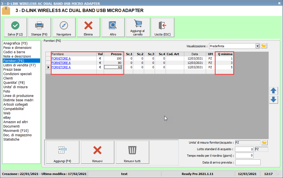Open the Altro magnifier button

(113, 28)
